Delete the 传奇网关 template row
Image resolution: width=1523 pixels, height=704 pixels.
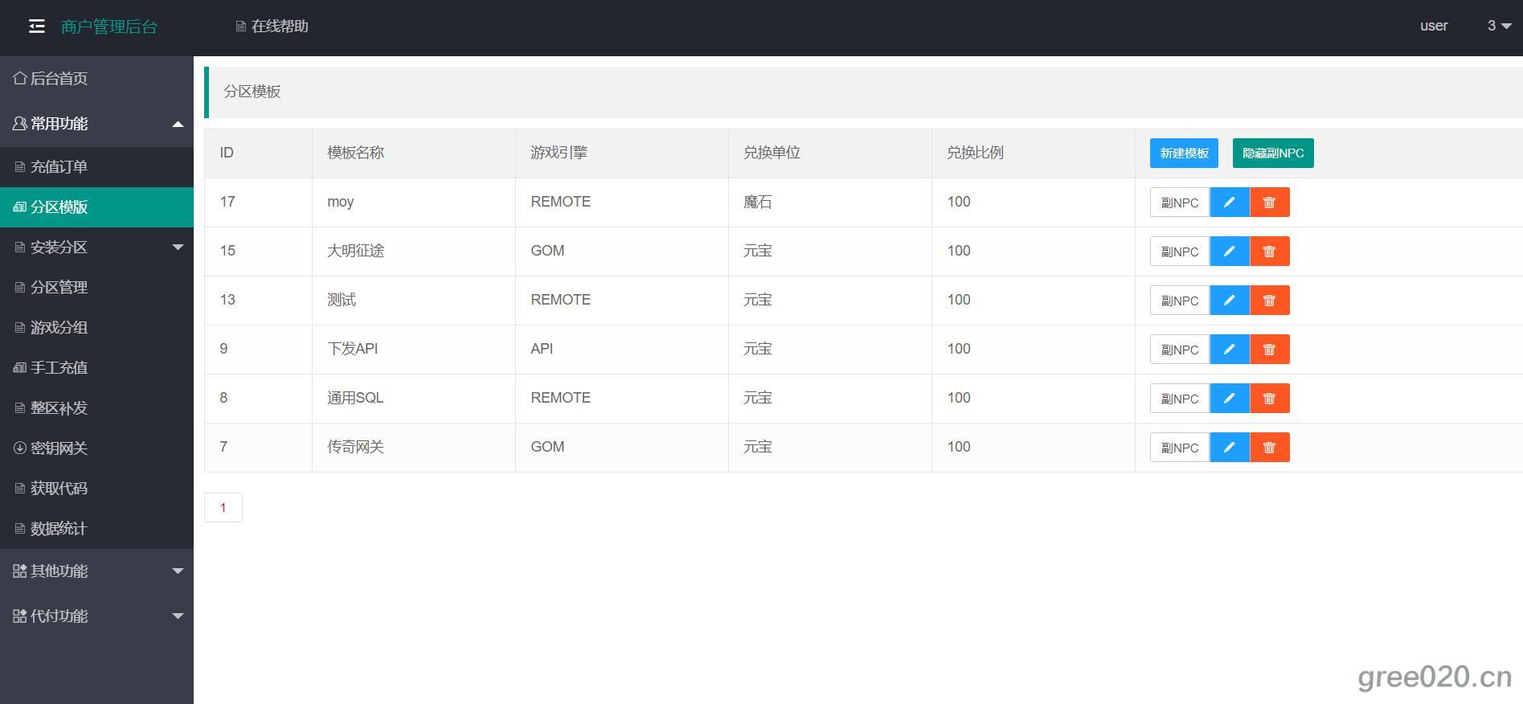[x=1269, y=448]
